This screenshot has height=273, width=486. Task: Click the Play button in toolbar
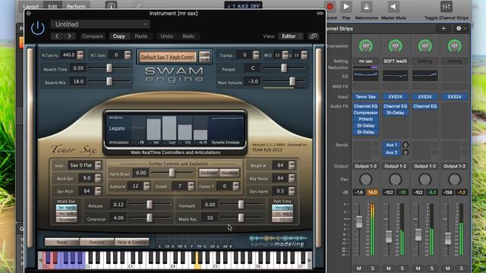(346, 7)
